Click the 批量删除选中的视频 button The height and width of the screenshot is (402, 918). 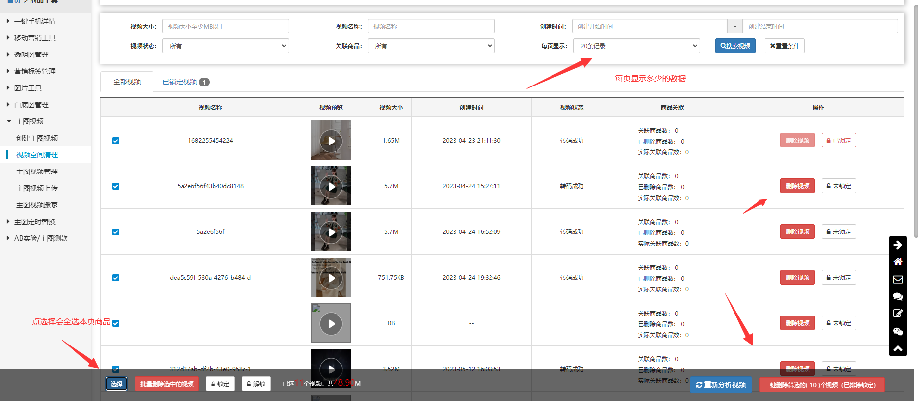pos(167,384)
